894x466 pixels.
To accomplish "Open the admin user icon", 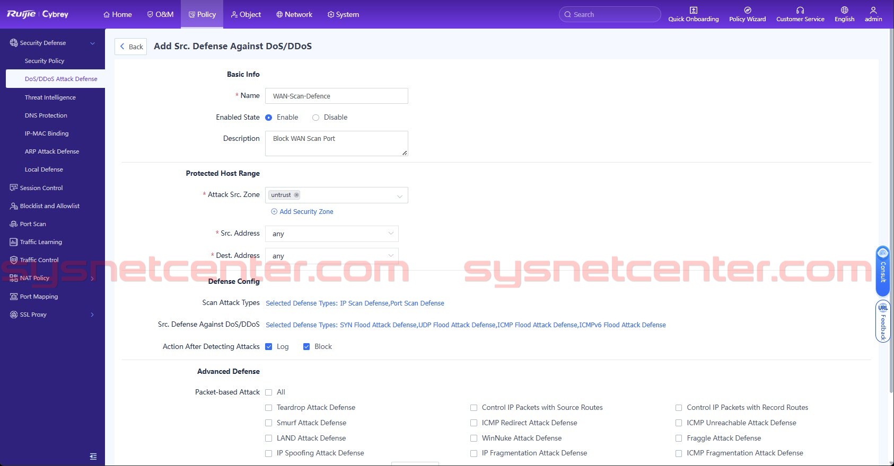I will click(873, 10).
